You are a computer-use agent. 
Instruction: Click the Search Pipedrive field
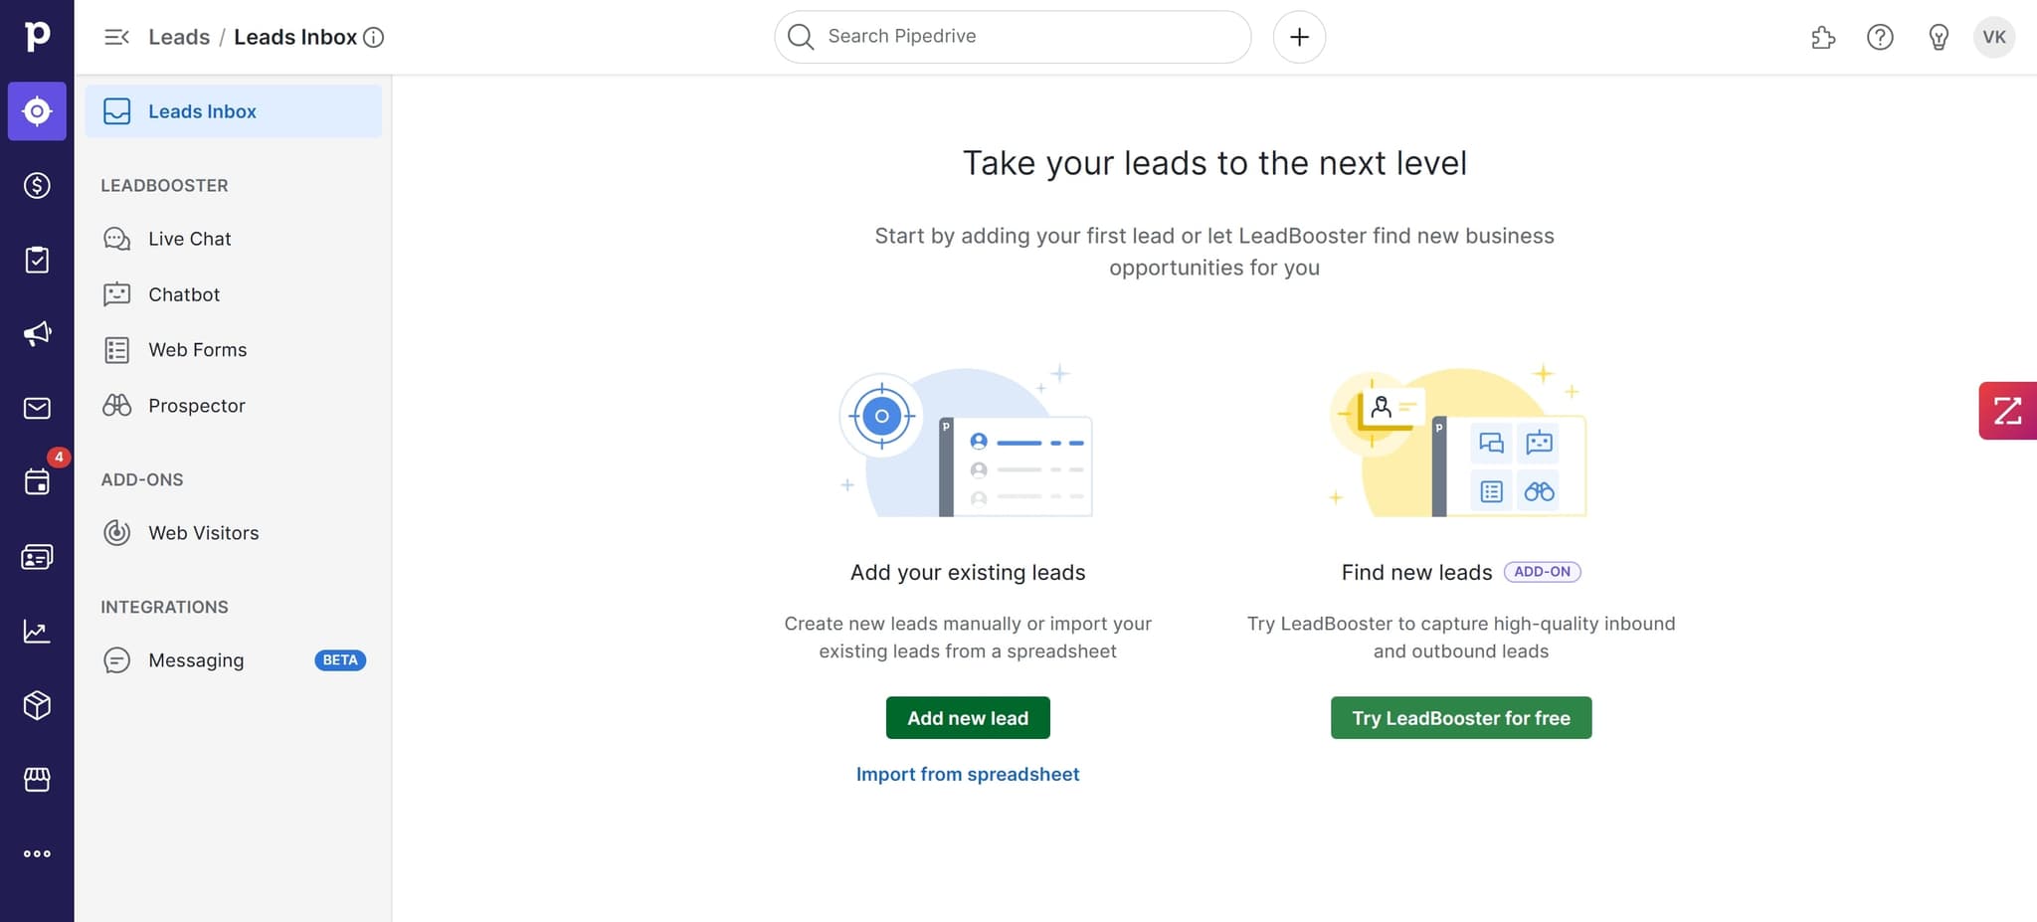pyautogui.click(x=1011, y=37)
